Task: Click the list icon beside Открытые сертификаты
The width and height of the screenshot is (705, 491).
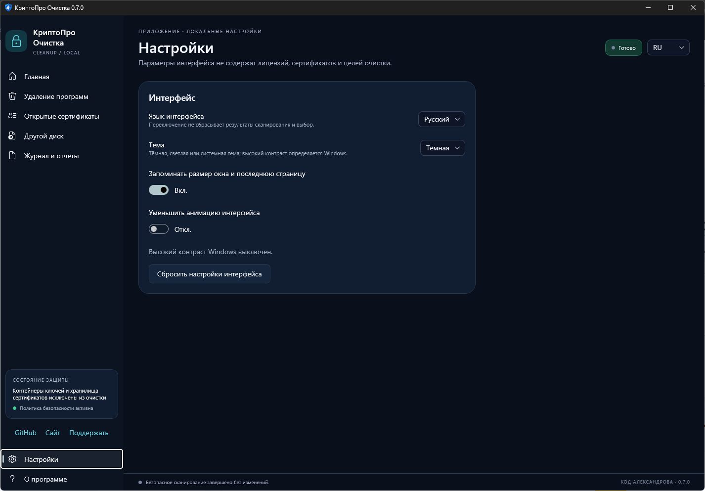Action: (x=13, y=116)
